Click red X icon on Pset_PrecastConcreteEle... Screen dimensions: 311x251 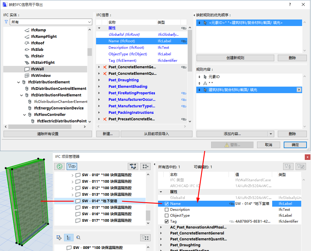click(105, 119)
